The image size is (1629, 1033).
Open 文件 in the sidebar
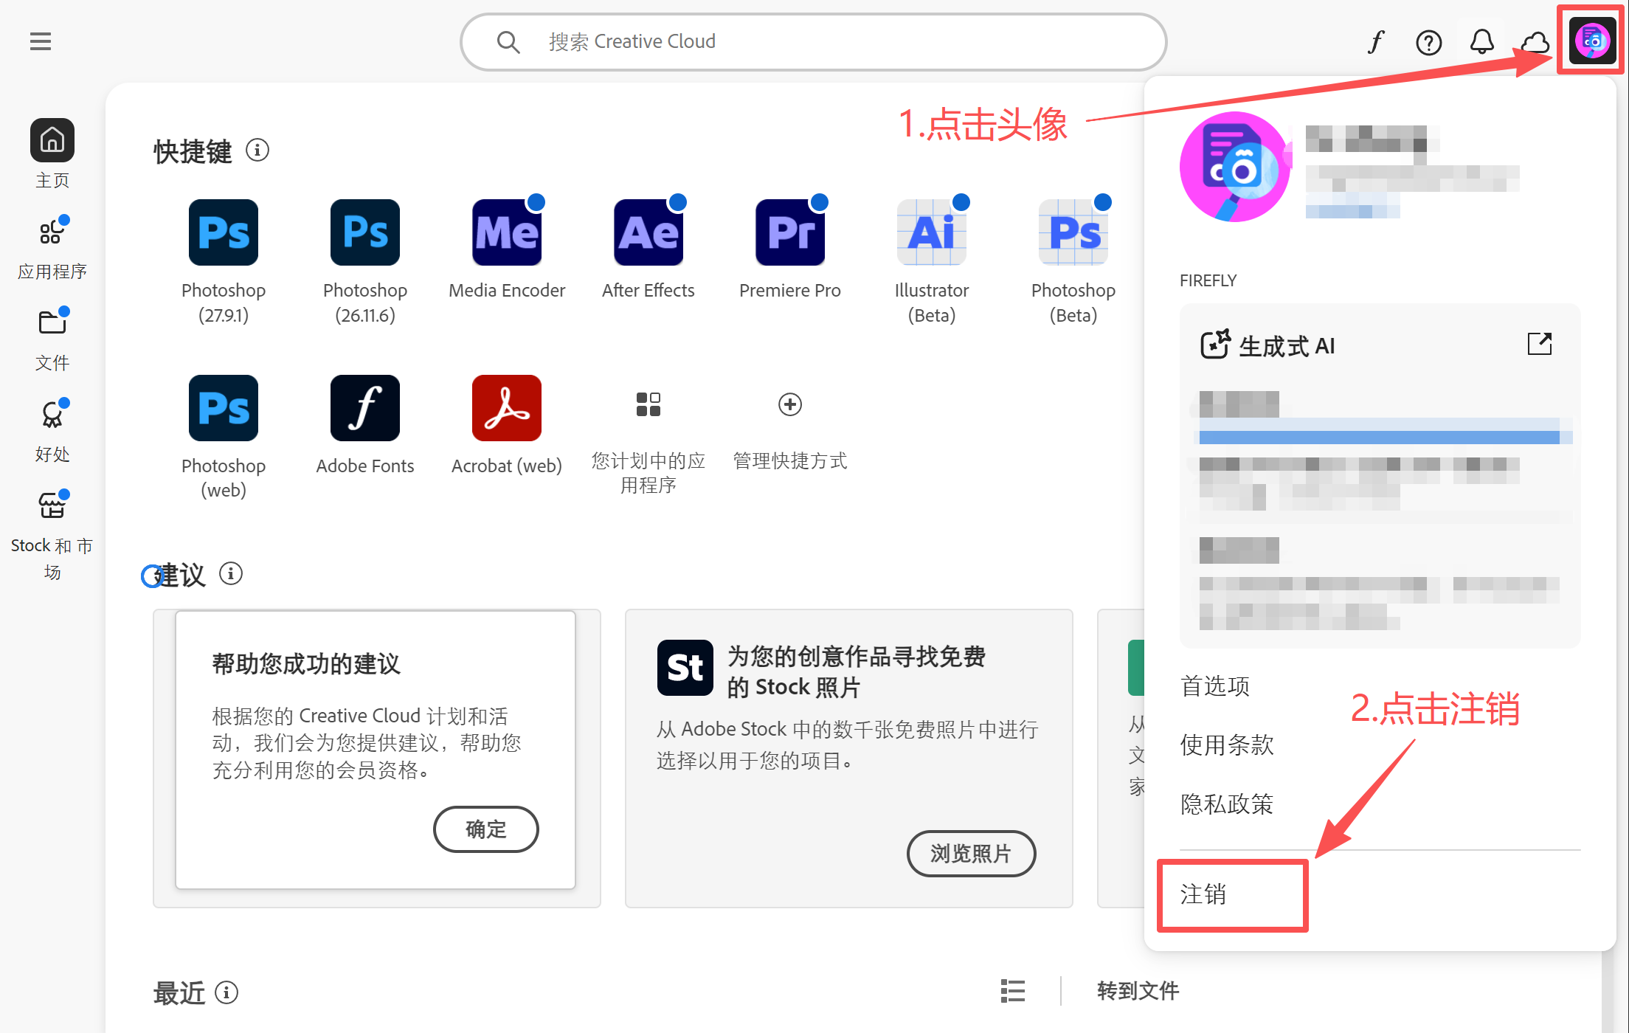point(52,339)
